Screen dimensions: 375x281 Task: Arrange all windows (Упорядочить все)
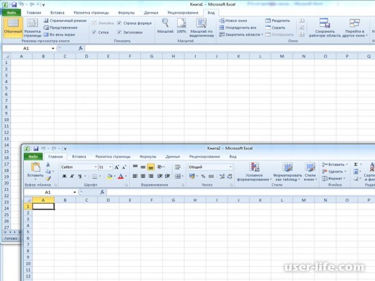[x=238, y=27]
